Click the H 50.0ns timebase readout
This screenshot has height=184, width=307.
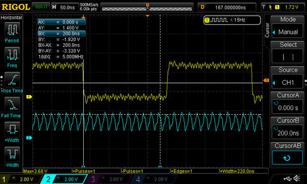[65, 7]
